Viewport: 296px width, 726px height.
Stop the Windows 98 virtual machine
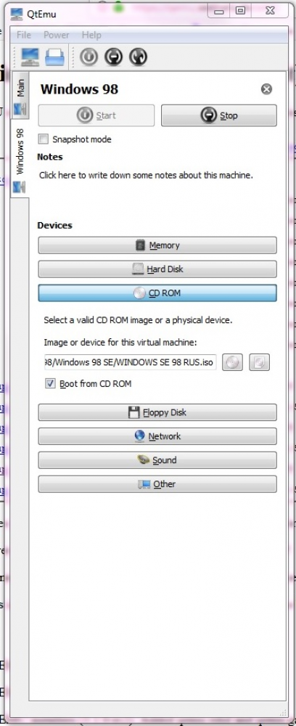[x=219, y=115]
